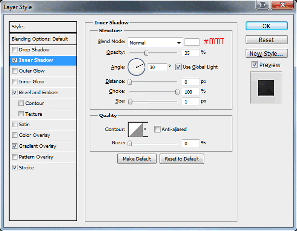This screenshot has height=231, width=297.
Task: Enable the Inner Glow checkbox
Action: 14,82
